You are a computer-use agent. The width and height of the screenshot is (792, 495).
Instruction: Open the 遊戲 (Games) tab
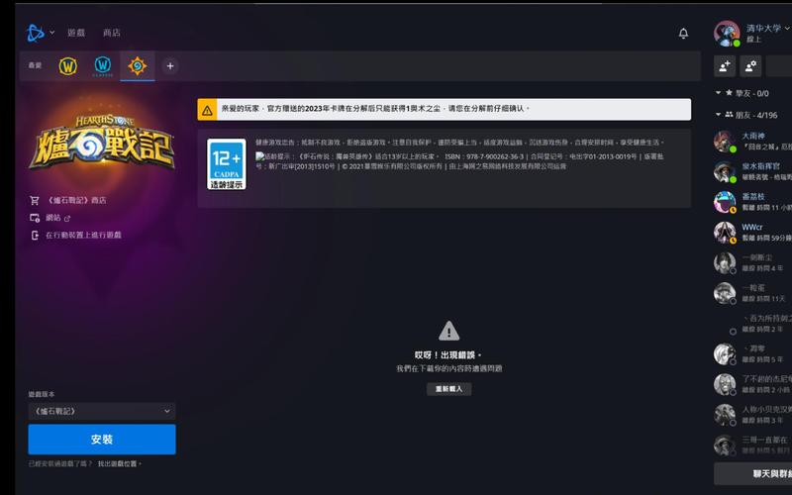pyautogui.click(x=76, y=33)
